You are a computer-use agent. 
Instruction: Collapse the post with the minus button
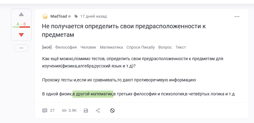coord(21,48)
